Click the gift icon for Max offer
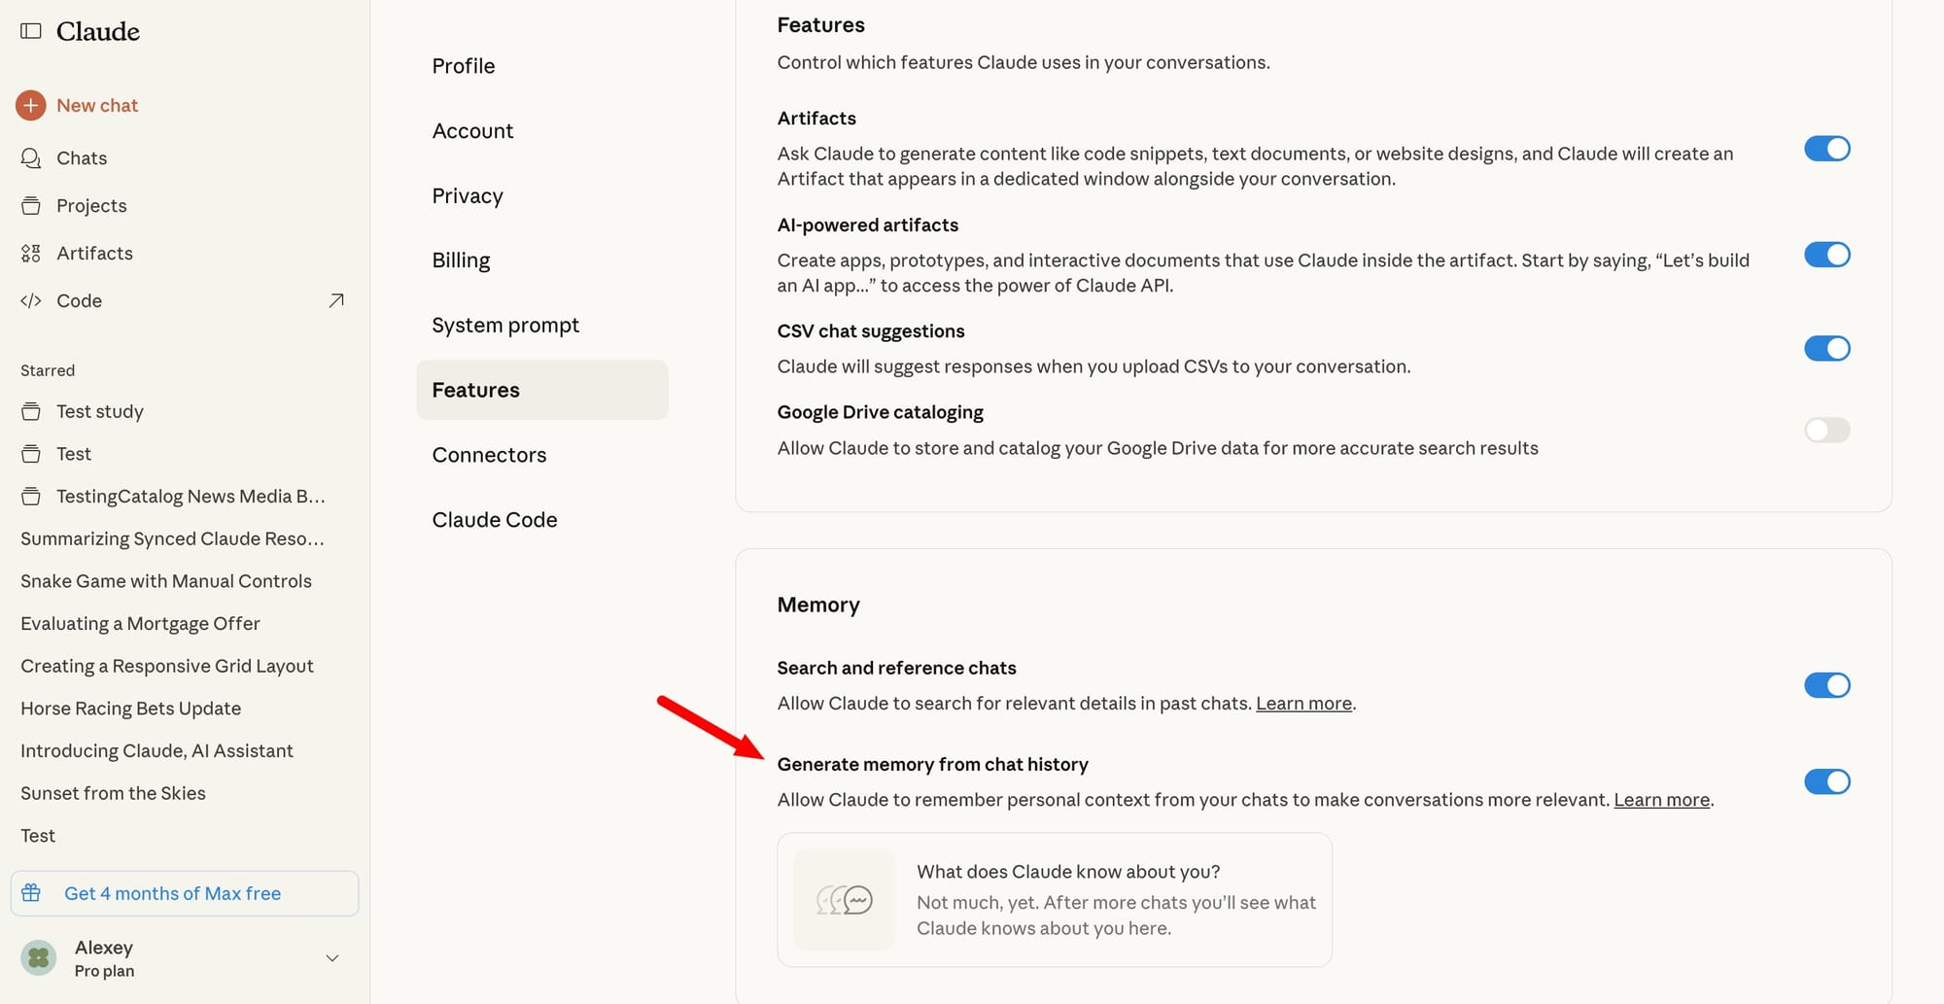This screenshot has height=1004, width=1944. 31,893
